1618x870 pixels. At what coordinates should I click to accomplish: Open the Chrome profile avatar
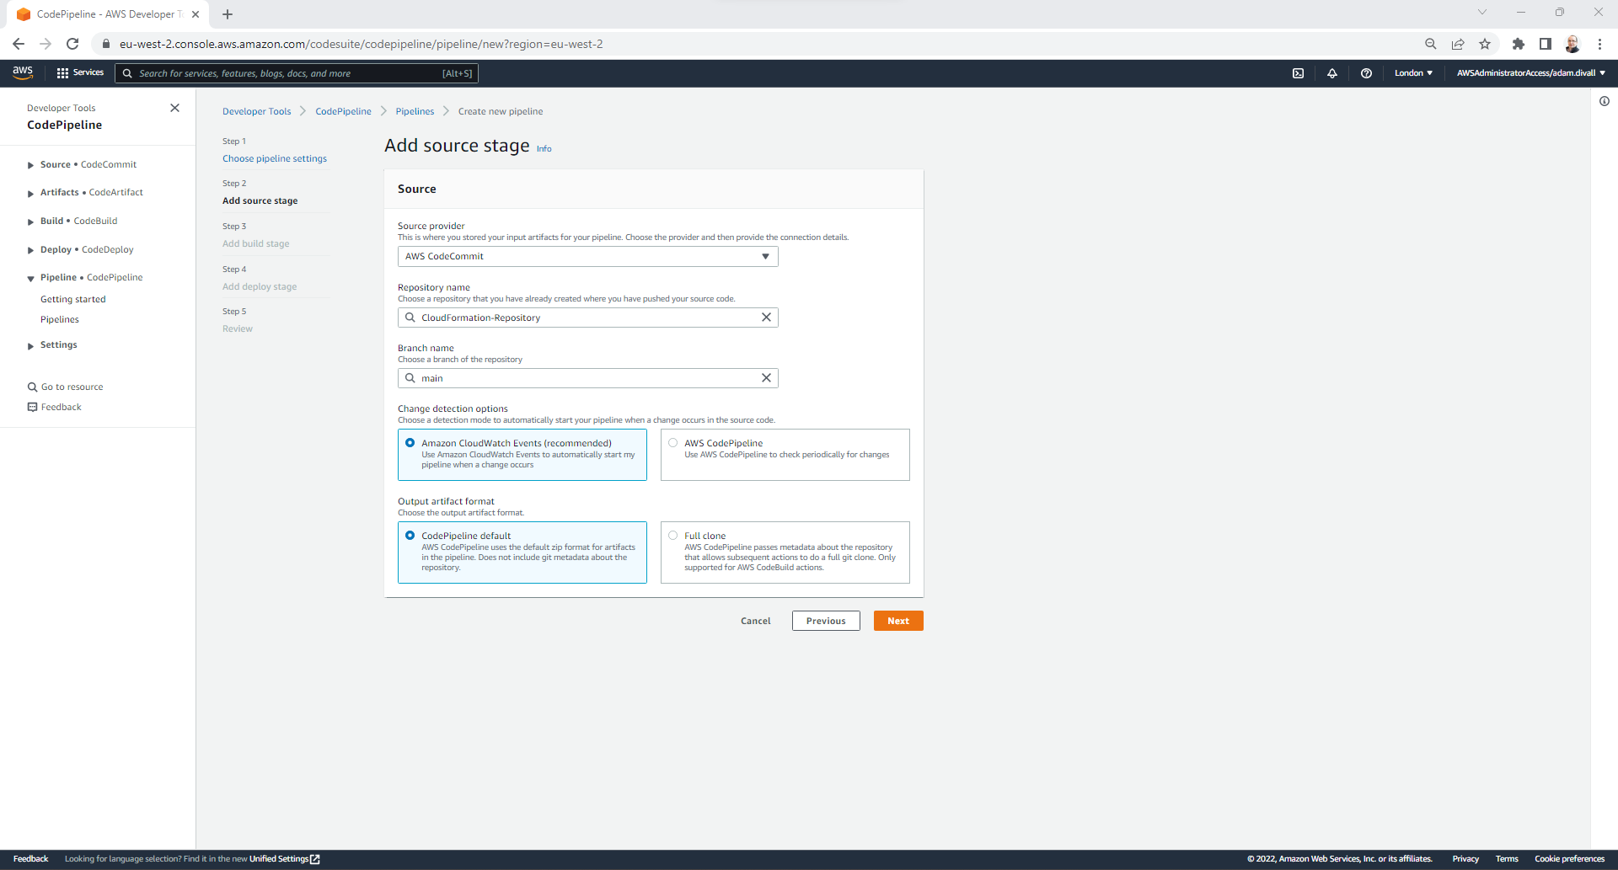[x=1572, y=44]
